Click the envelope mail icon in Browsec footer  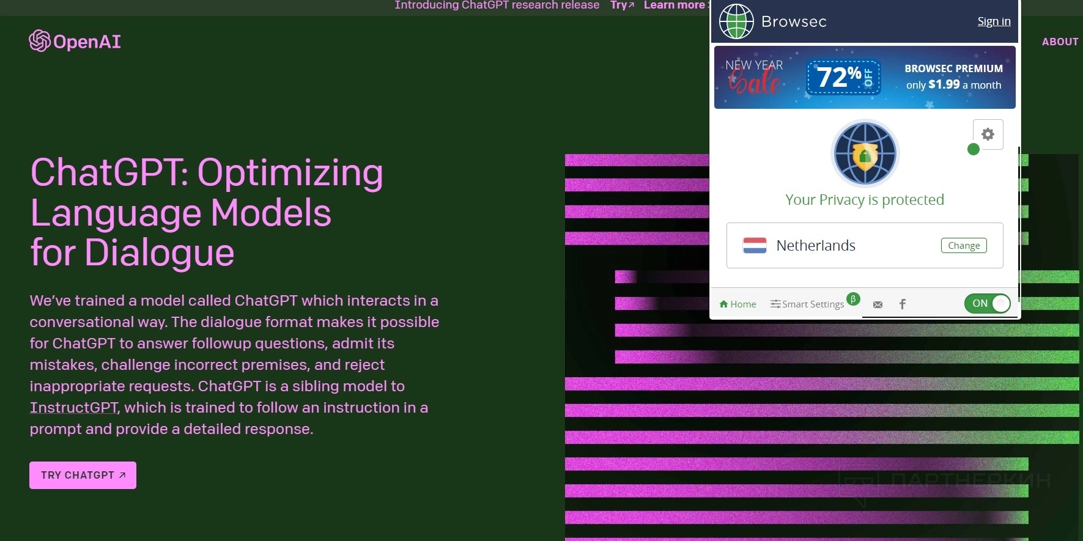tap(878, 304)
